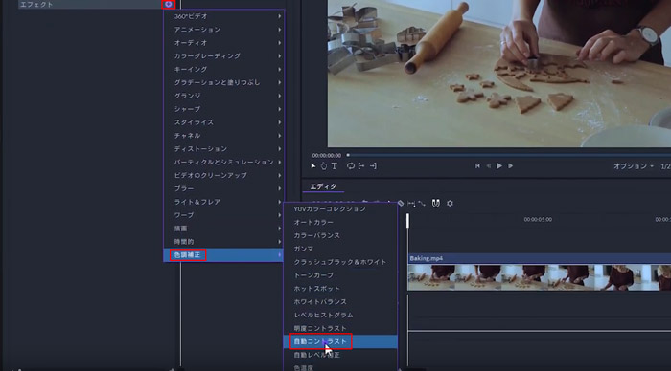Image resolution: width=671 pixels, height=371 pixels.
Task: Expand the グラデーションと塗りつぶし submenu
Action: pyautogui.click(x=223, y=82)
